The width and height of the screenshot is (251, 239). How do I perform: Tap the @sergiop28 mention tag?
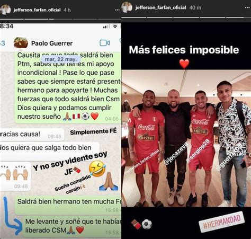click(198, 151)
